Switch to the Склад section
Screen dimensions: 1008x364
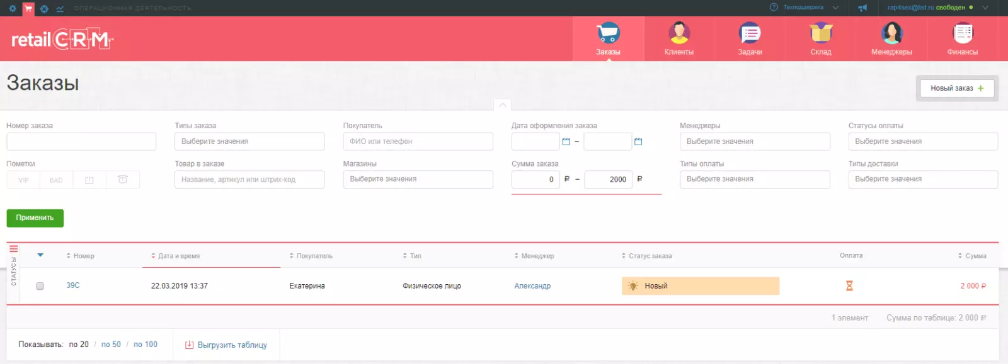tap(821, 38)
